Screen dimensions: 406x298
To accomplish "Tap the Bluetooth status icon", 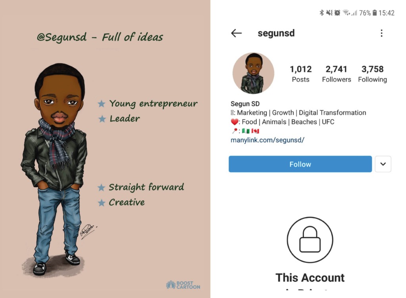I will point(322,13).
